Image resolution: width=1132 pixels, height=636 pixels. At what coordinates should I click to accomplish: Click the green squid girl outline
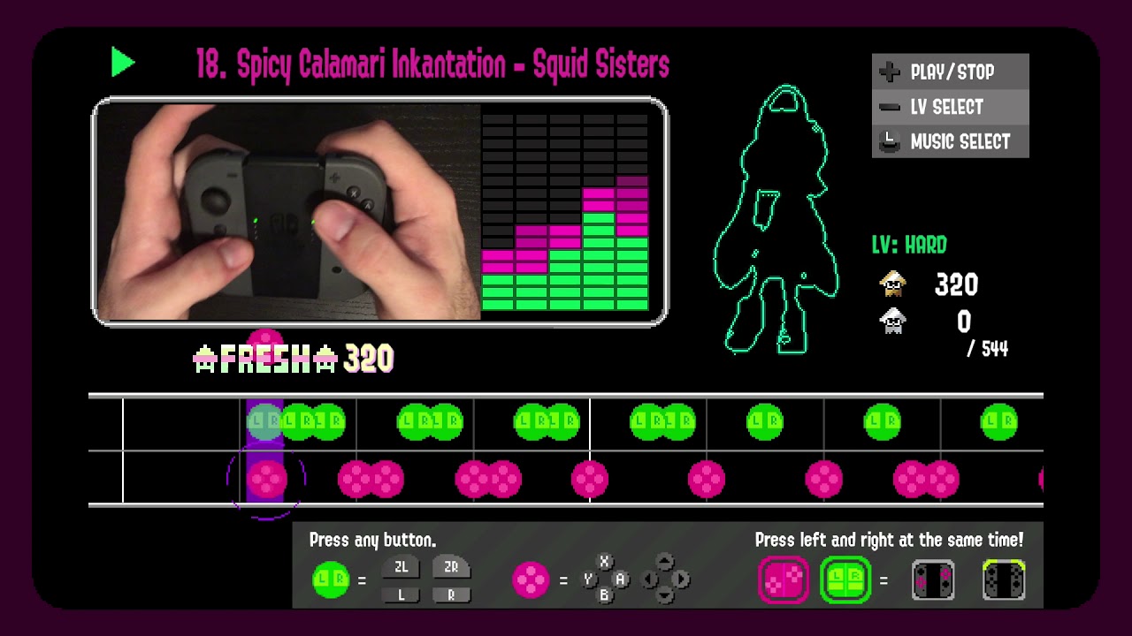(776, 220)
